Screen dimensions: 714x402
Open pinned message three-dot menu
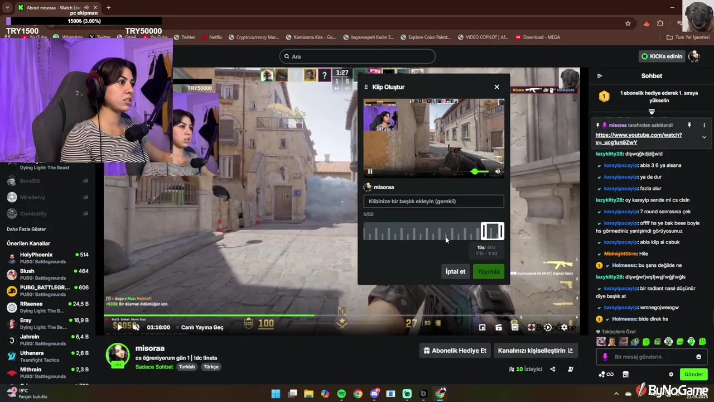pyautogui.click(x=704, y=126)
